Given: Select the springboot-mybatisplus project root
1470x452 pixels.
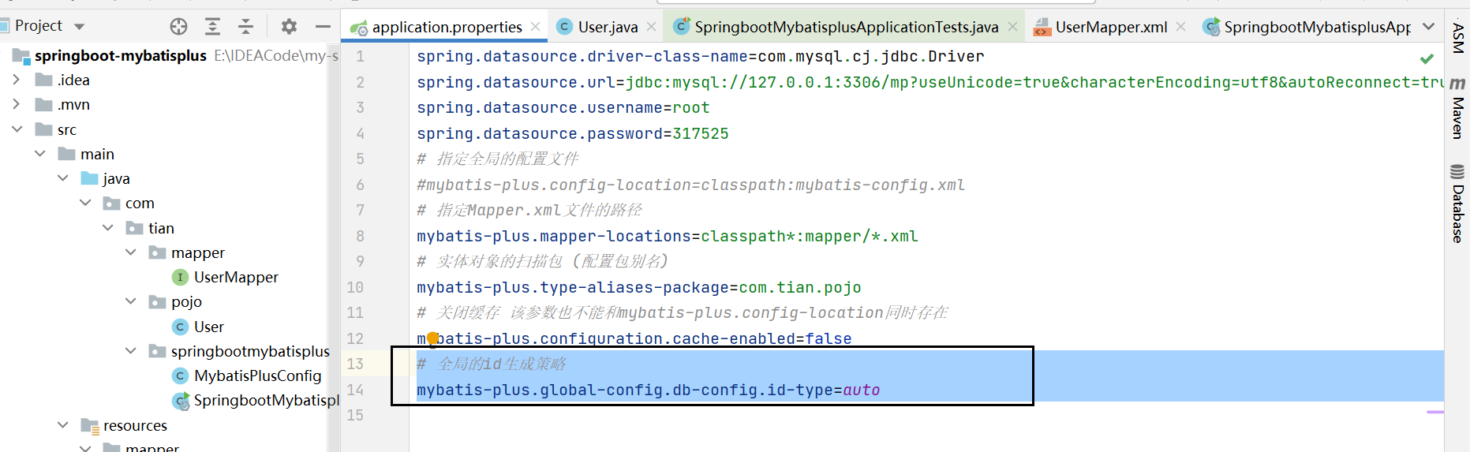Looking at the screenshot, I should tap(121, 55).
